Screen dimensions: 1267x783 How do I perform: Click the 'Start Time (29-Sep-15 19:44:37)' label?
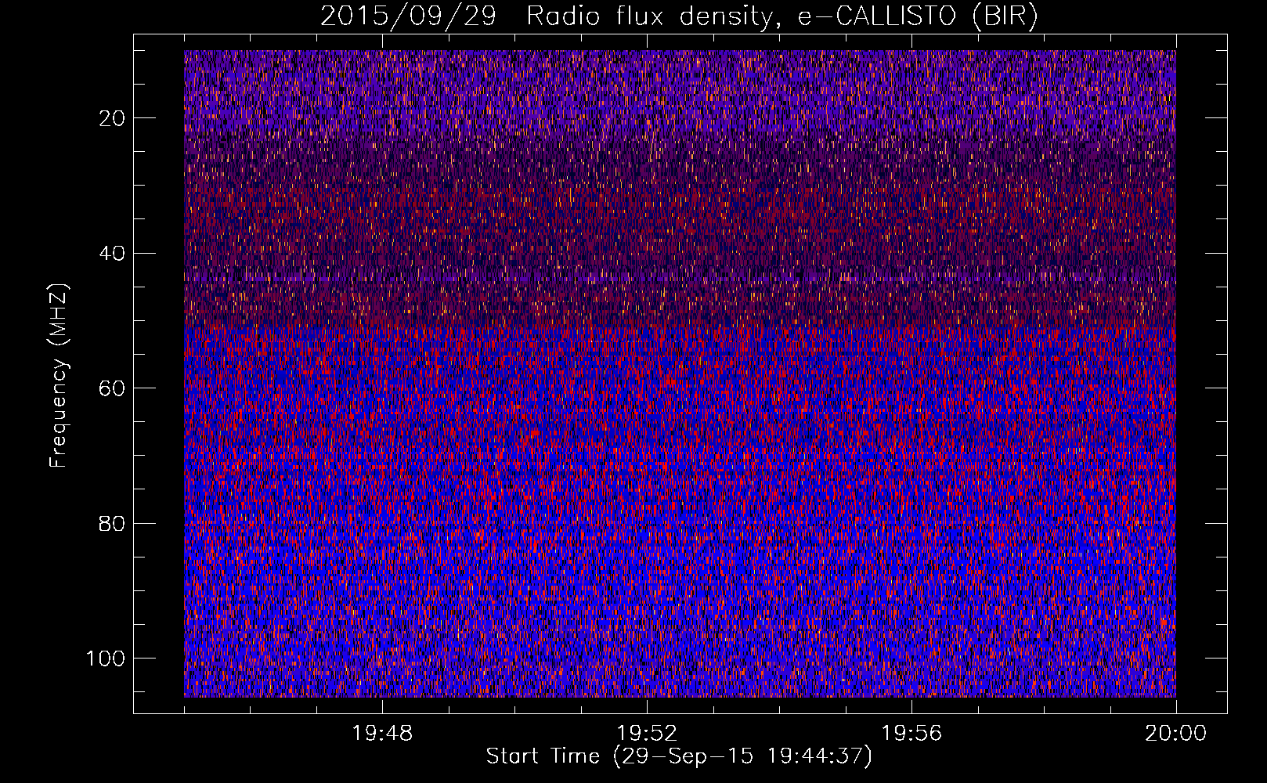(x=679, y=756)
